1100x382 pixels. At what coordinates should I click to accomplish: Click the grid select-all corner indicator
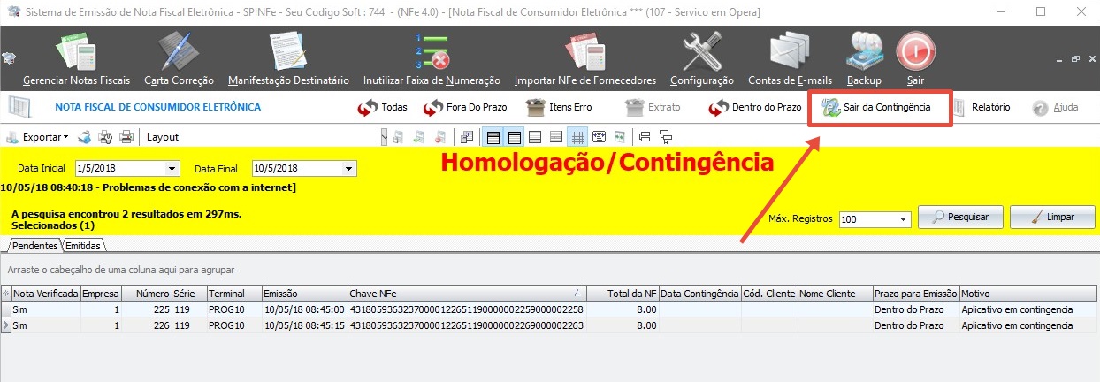point(6,293)
